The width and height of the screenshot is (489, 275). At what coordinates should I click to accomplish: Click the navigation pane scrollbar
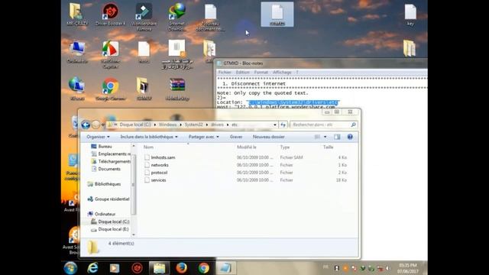(134, 185)
